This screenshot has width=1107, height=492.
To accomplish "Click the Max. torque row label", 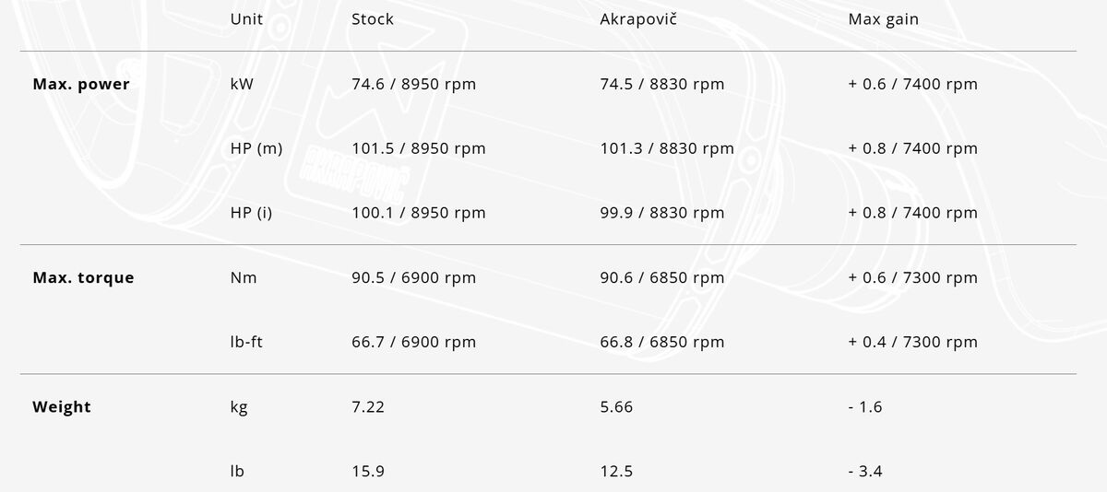I will (x=83, y=278).
